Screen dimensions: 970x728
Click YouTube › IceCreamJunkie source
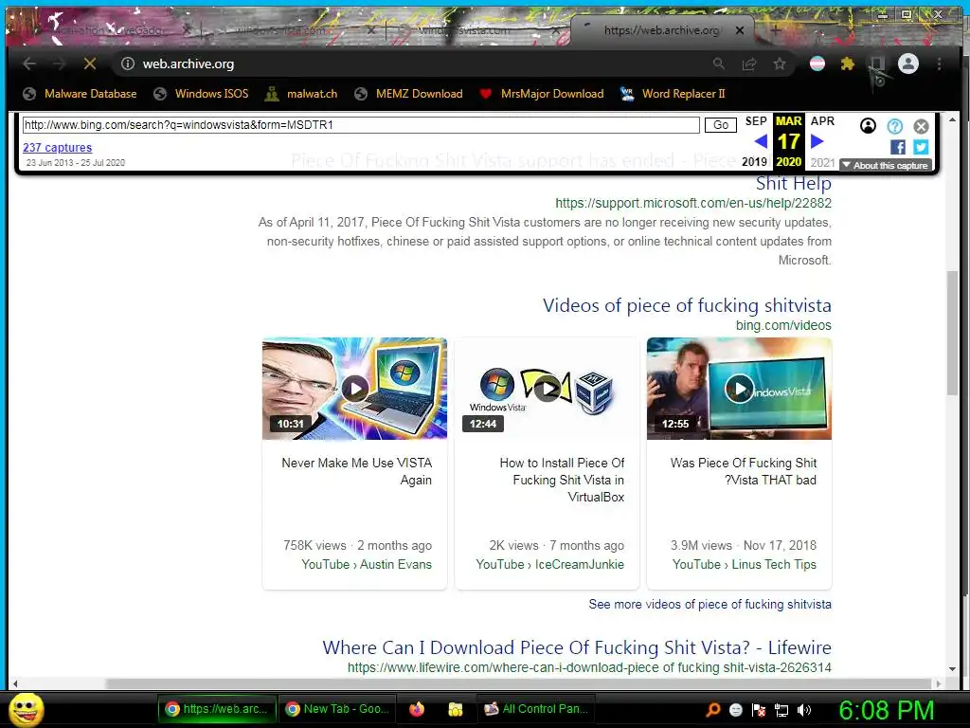tap(550, 564)
